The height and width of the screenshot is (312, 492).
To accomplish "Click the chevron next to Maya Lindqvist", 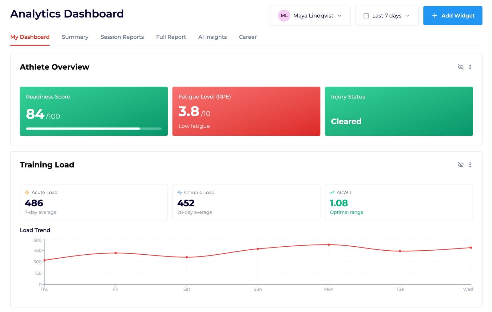I will tap(339, 16).
